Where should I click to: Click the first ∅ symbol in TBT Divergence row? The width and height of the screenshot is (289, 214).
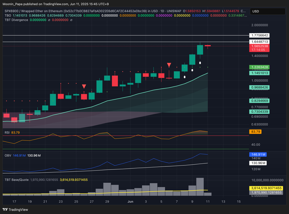[49, 20]
